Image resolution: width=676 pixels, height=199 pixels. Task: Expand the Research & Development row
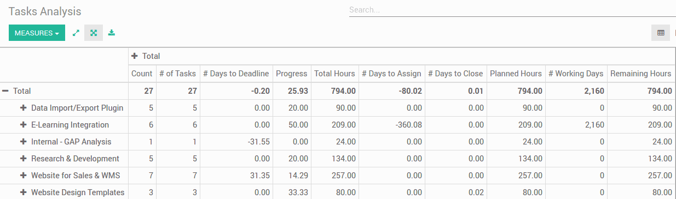23,159
